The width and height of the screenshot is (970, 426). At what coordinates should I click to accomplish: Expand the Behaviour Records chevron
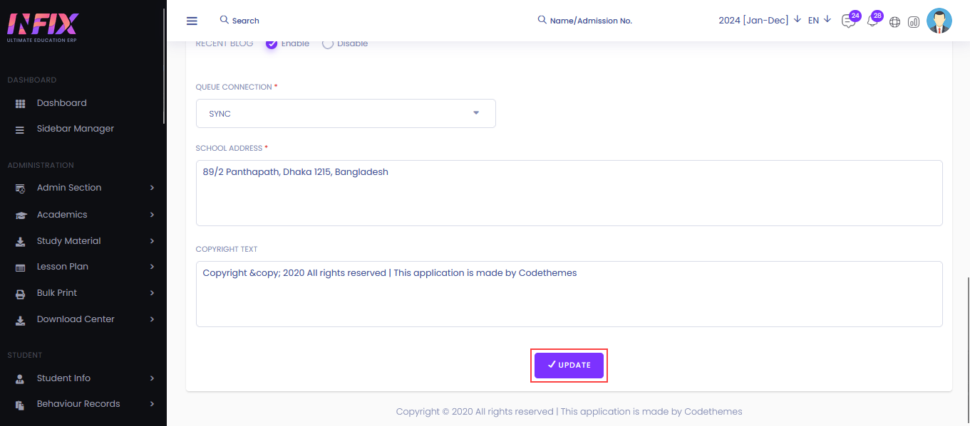click(152, 404)
